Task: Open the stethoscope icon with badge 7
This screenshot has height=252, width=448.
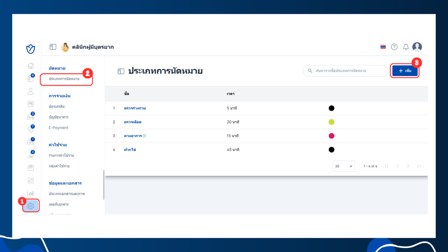Action: [x=31, y=129]
